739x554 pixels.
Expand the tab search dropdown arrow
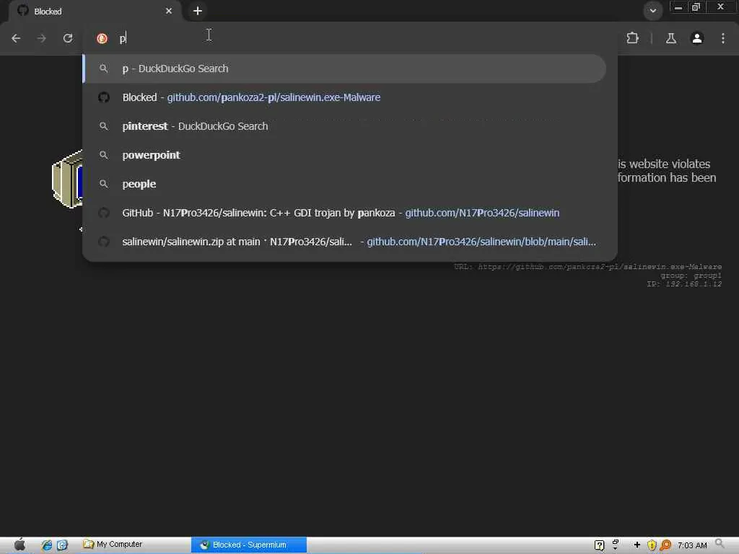coord(652,10)
